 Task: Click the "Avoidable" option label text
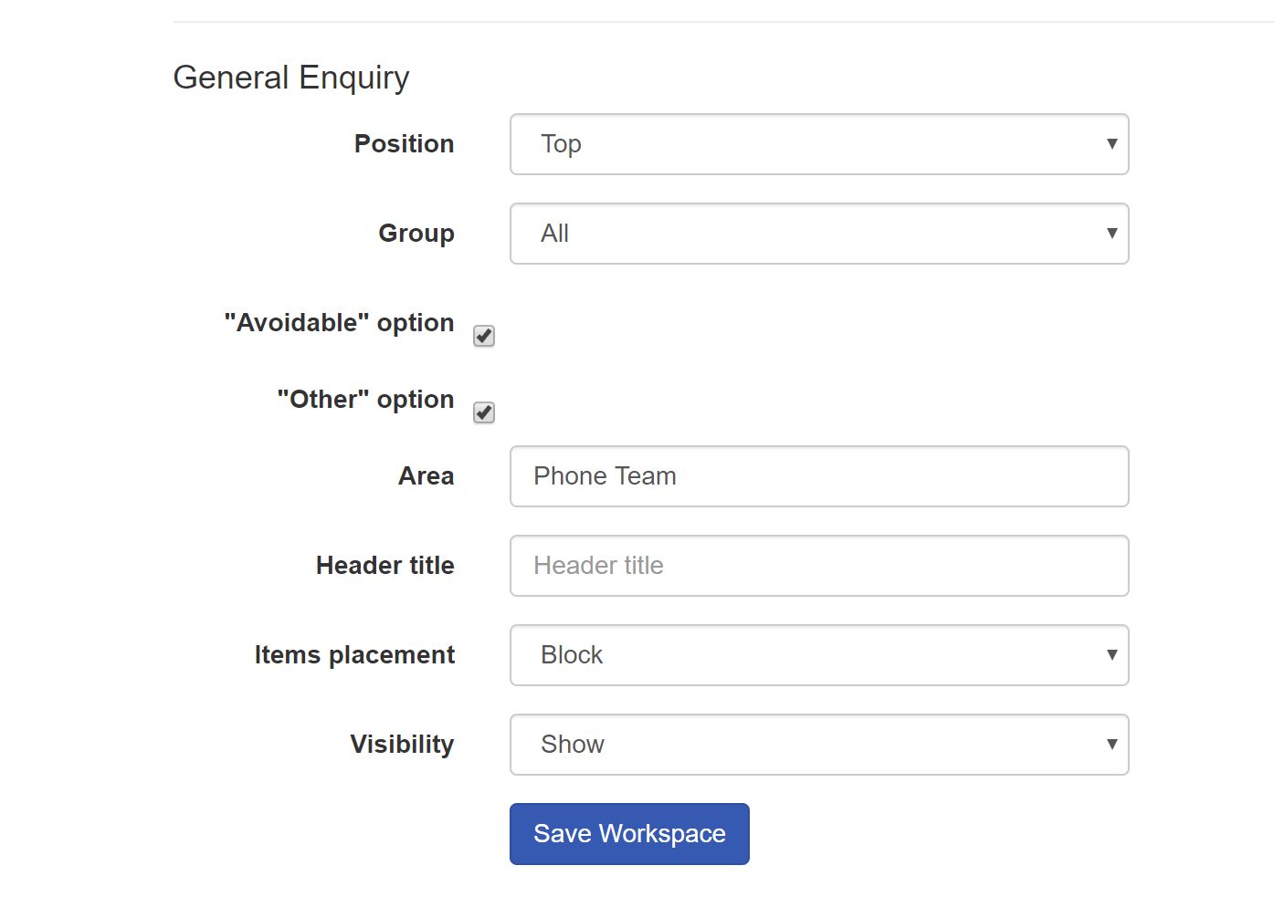tap(338, 322)
